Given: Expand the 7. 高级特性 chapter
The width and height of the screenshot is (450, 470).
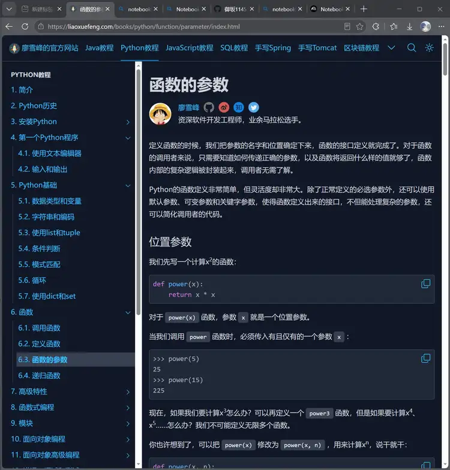Looking at the screenshot, I should click(x=128, y=392).
